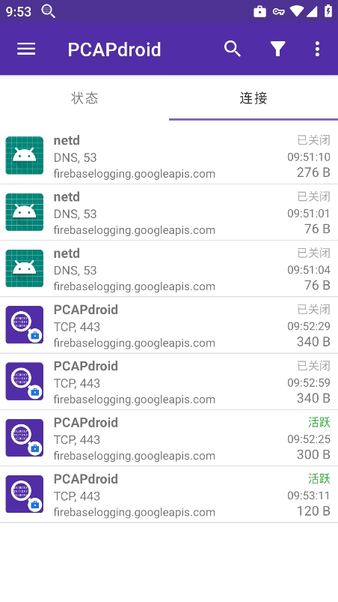Tap the work profile briefcase status icon
The image size is (338, 602).
(x=260, y=11)
